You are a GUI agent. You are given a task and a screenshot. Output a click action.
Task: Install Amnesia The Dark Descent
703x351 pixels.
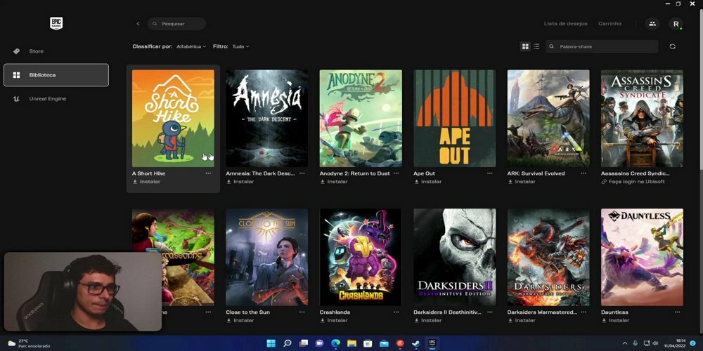pyautogui.click(x=240, y=182)
